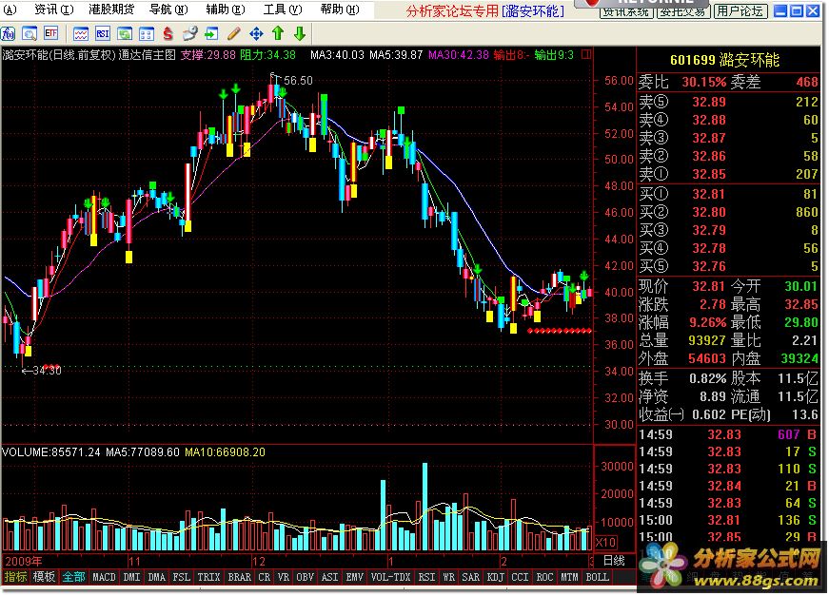Click the 卖⑤ 32.89 order row
The image size is (829, 595).
coord(728,102)
